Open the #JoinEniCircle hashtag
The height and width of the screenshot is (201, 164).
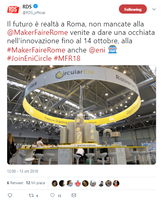29,58
